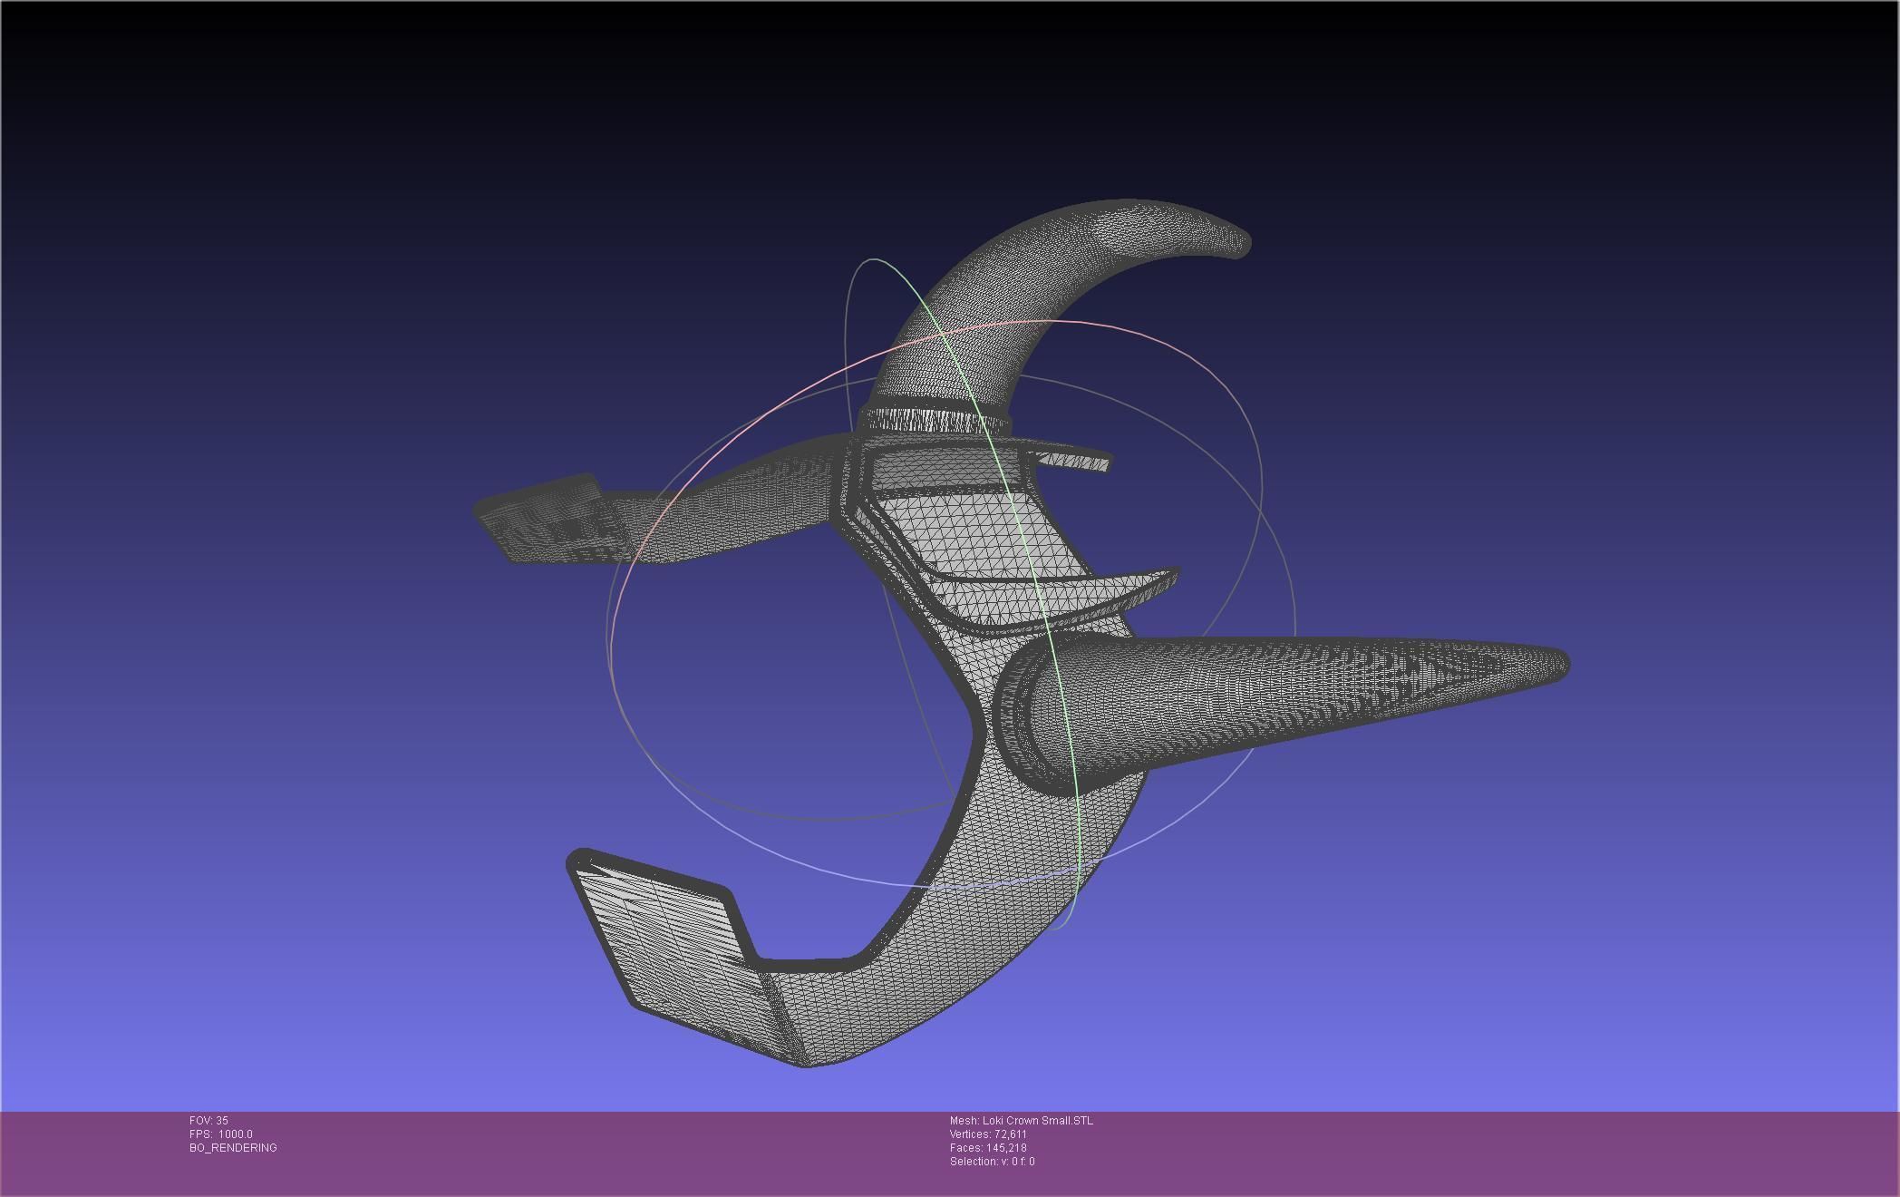Click the FPS 1000.0 readout

(x=221, y=1134)
